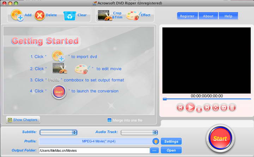Screen dimensions: 254x157
Task: Click the Add disc icon in Getting Started
Action: coord(58,56)
